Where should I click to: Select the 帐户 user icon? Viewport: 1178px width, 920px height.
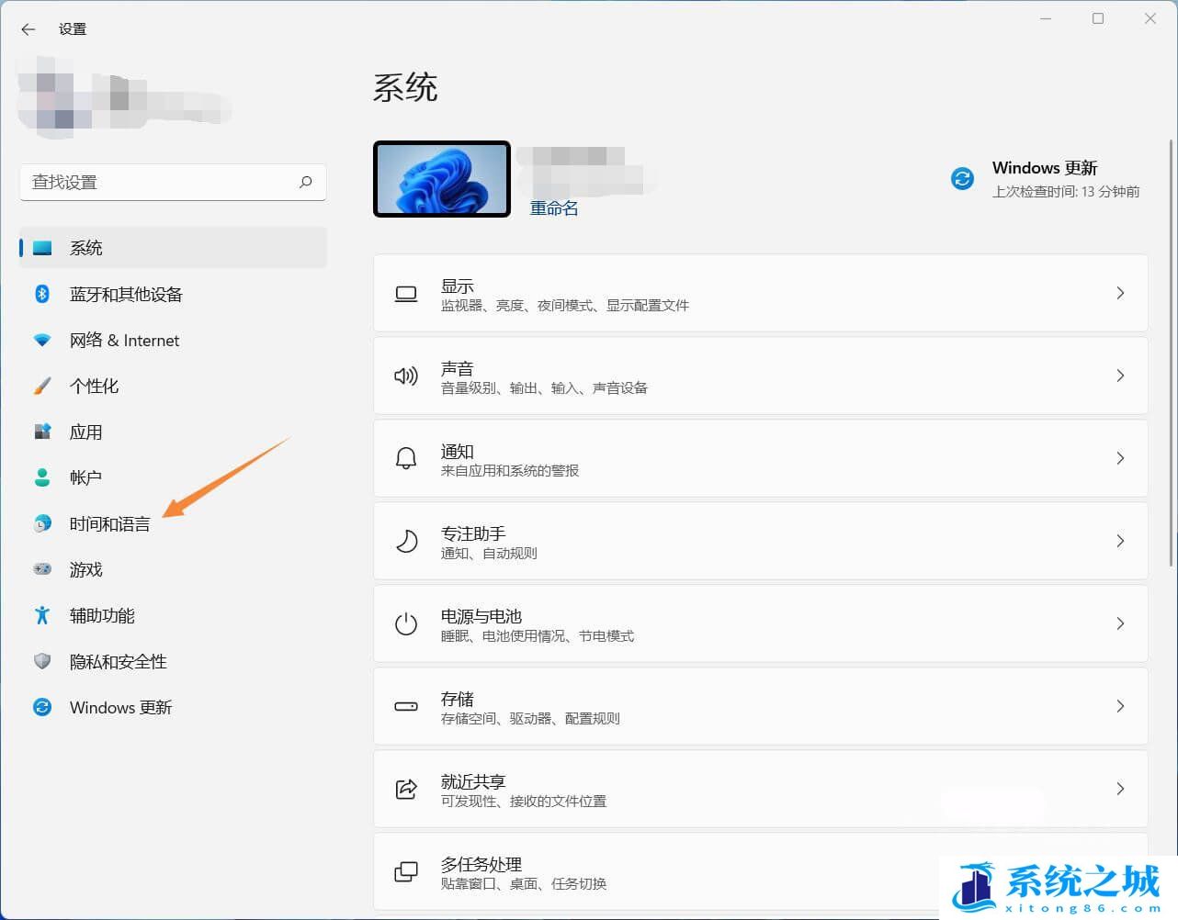[x=42, y=477]
